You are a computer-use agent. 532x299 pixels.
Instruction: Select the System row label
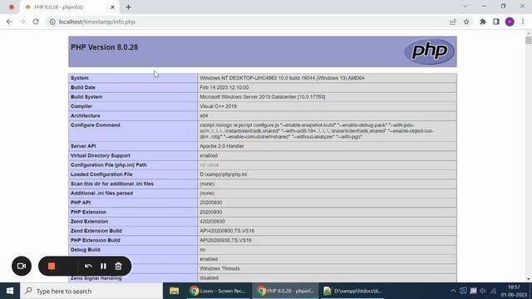point(80,78)
